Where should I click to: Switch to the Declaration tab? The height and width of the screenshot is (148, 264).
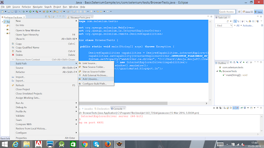tap(102, 109)
